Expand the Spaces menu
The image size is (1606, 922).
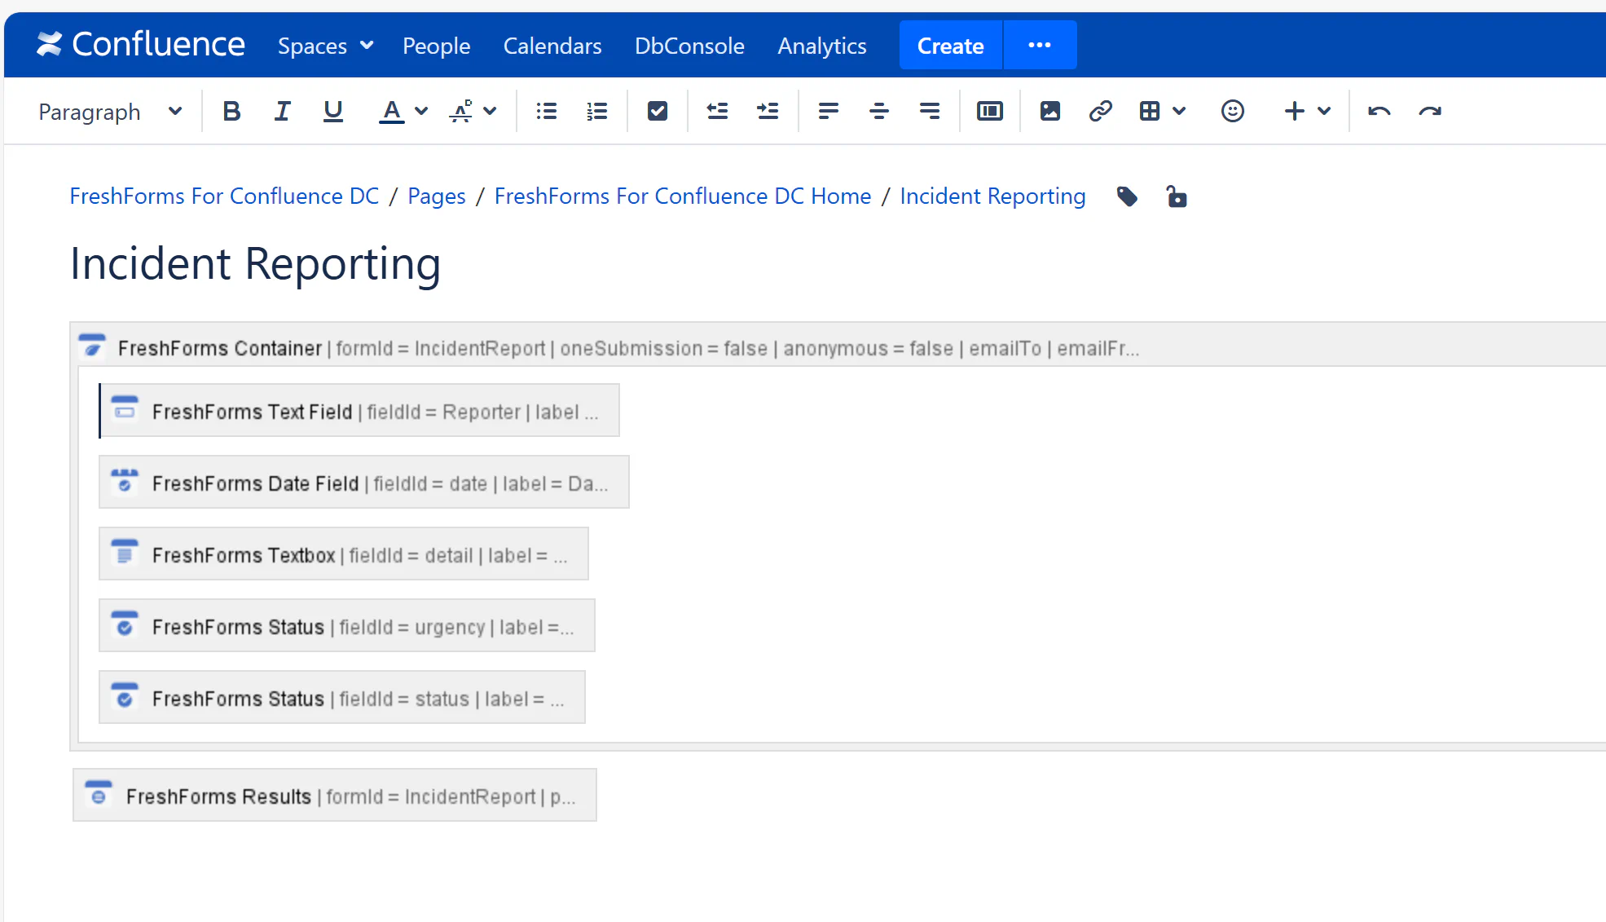(325, 46)
